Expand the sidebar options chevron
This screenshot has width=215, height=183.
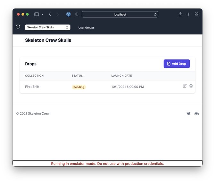(x=42, y=14)
